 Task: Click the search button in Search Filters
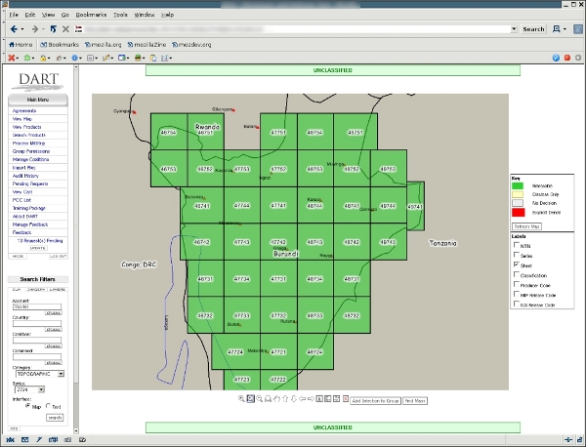pyautogui.click(x=55, y=418)
